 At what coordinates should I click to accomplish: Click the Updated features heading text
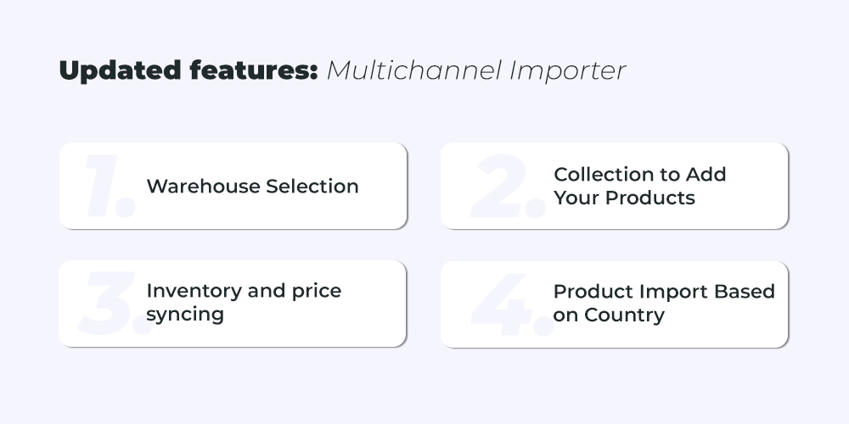[188, 71]
